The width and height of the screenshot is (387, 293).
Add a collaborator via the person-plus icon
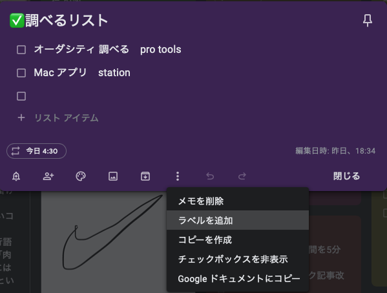coord(48,176)
